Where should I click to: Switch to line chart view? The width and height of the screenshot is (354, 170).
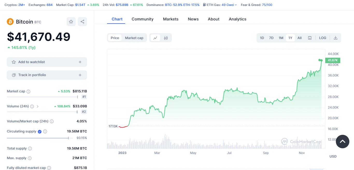coord(155,38)
